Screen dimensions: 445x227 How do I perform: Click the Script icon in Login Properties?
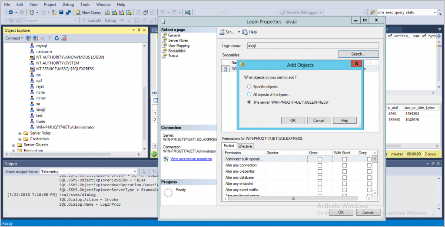[x=222, y=32]
